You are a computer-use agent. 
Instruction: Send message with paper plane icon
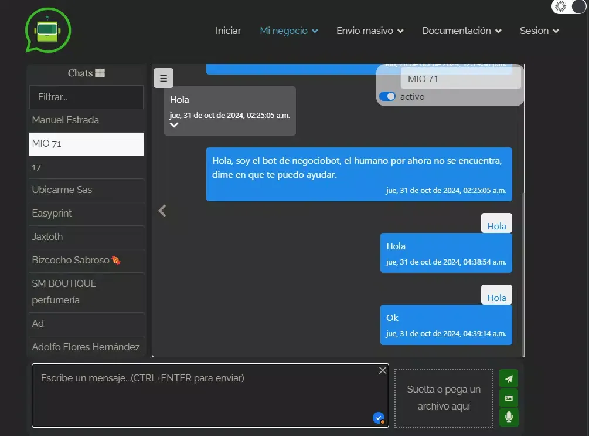tap(509, 378)
